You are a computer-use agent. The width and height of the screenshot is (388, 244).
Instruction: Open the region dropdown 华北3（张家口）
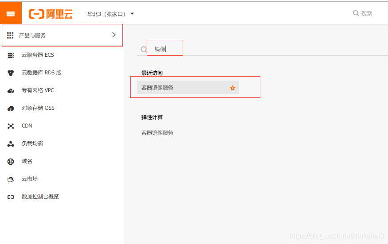click(110, 14)
